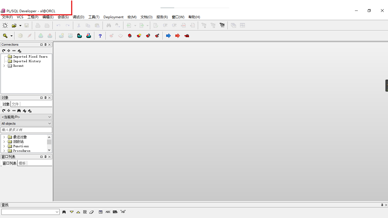Pin the 对象 panel with pushpin
Screen dimensions: 388x218
pyautogui.click(x=45, y=98)
